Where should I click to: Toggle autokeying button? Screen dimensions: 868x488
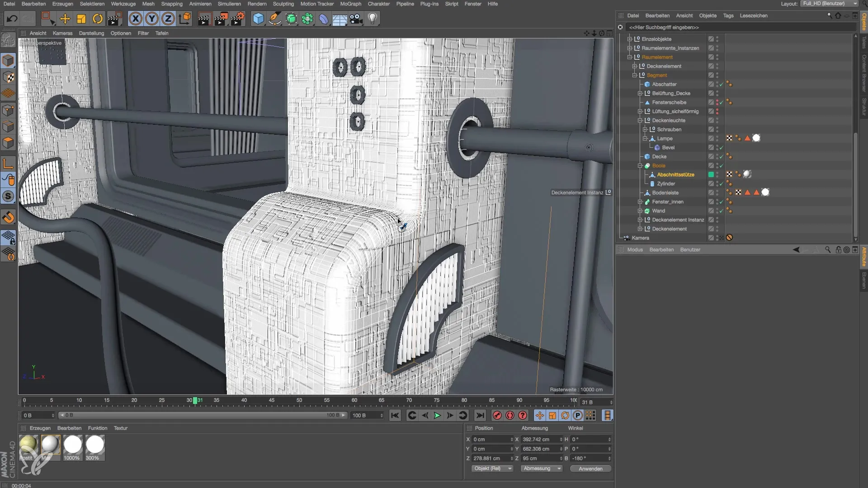[510, 415]
